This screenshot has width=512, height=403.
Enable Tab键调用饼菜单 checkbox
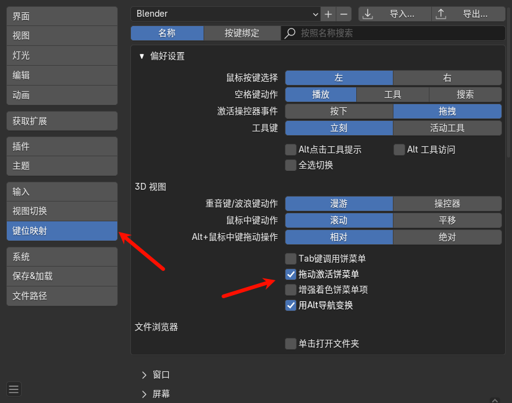[290, 259]
